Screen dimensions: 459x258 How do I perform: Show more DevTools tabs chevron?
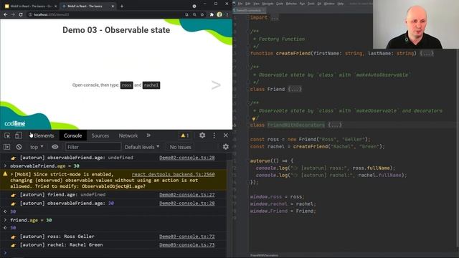click(148, 135)
